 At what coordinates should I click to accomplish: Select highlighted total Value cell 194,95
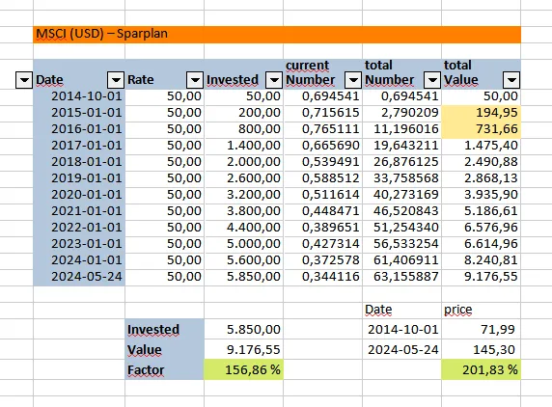pyautogui.click(x=482, y=113)
